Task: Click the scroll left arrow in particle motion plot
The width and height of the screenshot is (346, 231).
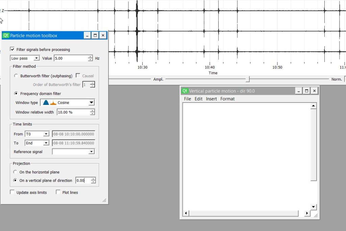Action: pyautogui.click(x=186, y=213)
